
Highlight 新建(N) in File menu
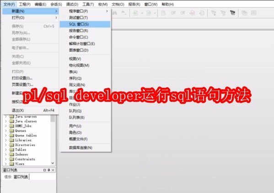30,11
